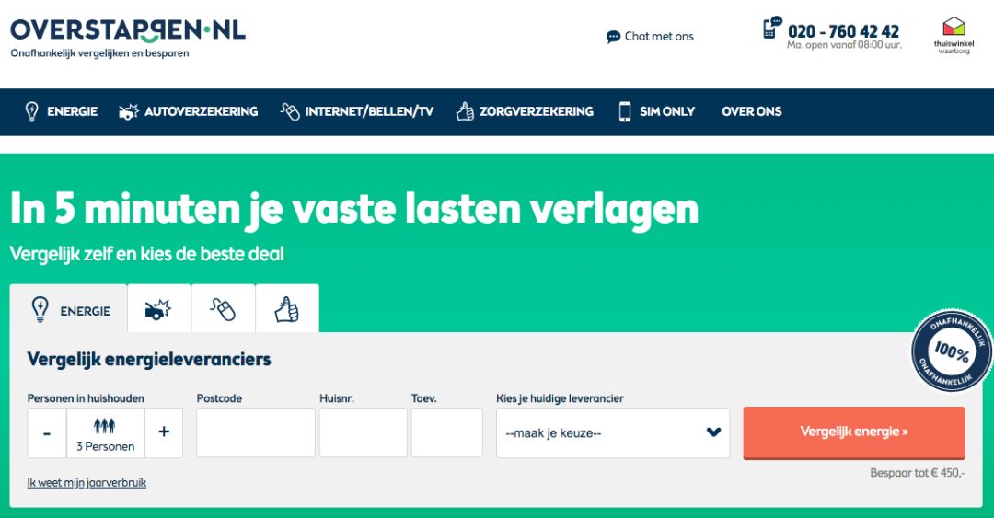Viewport: 994px width, 518px height.
Task: Click the Overstappen.nl logo
Action: (127, 30)
